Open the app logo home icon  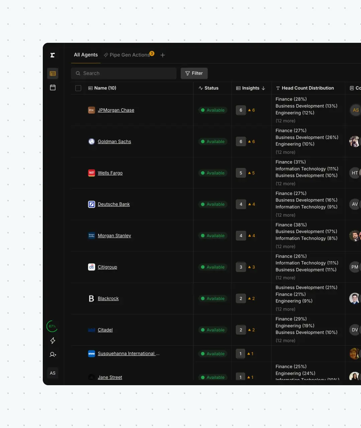click(x=52, y=55)
